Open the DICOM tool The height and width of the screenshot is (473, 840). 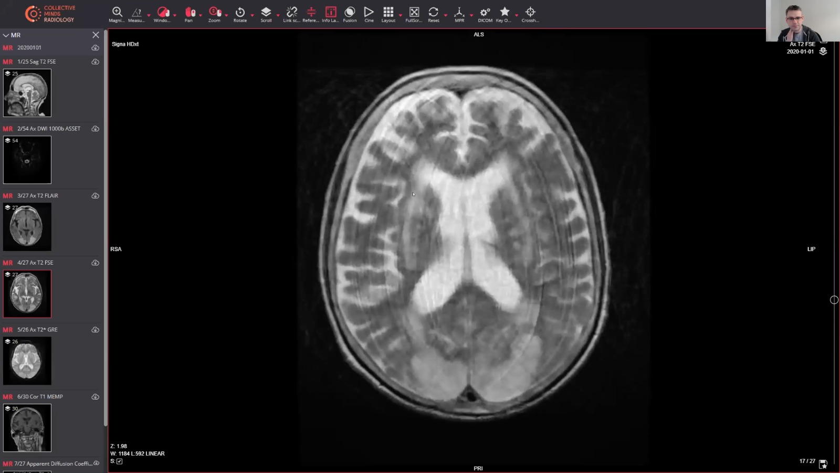coord(485,13)
